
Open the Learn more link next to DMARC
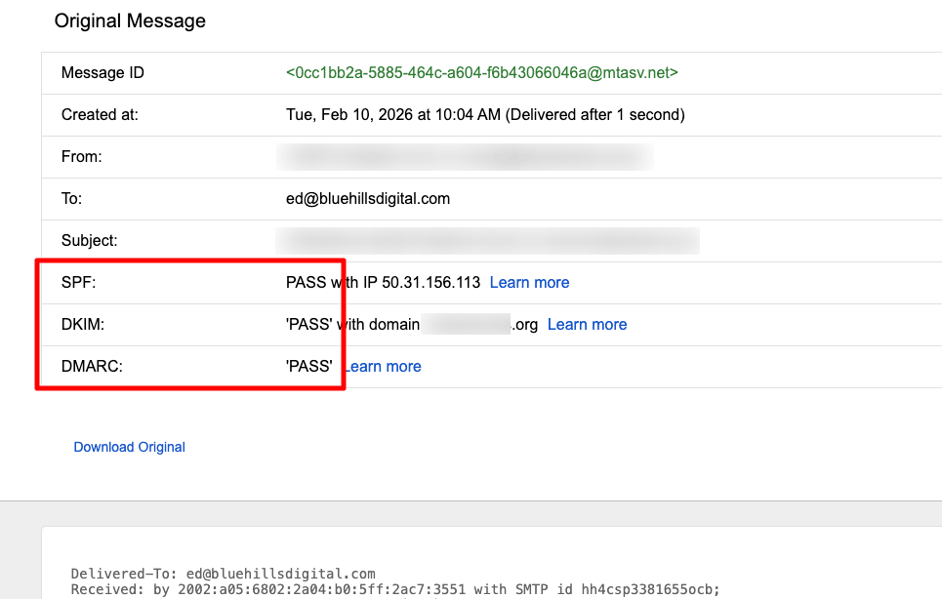[x=382, y=366]
